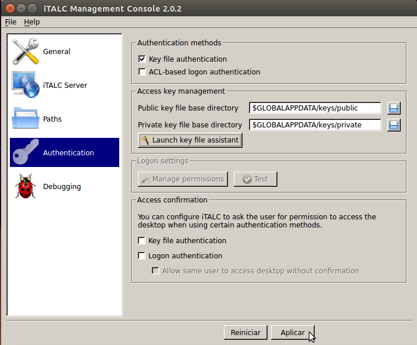Minimize the iTALC Management Console window

[x=21, y=9]
